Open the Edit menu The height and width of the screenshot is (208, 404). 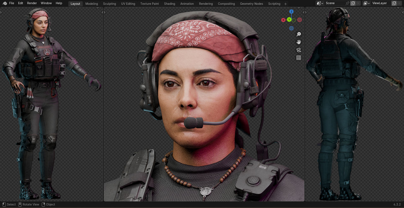pos(21,3)
